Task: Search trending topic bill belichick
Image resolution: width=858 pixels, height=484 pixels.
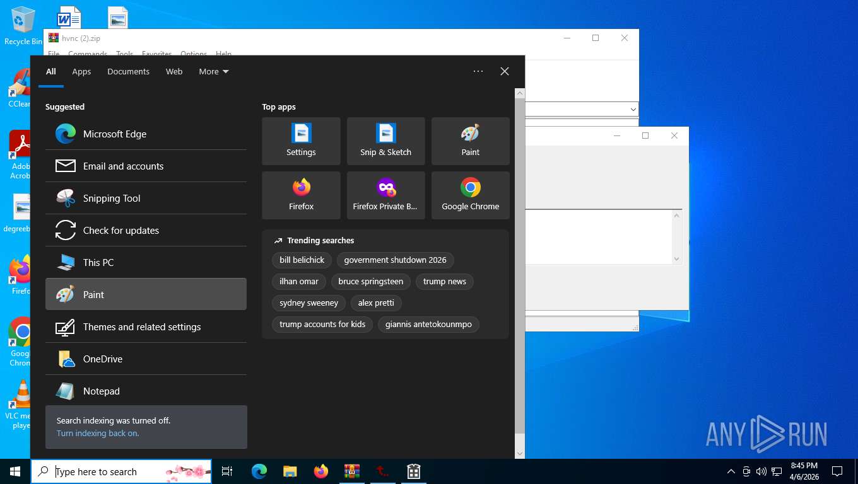Action: (x=302, y=260)
